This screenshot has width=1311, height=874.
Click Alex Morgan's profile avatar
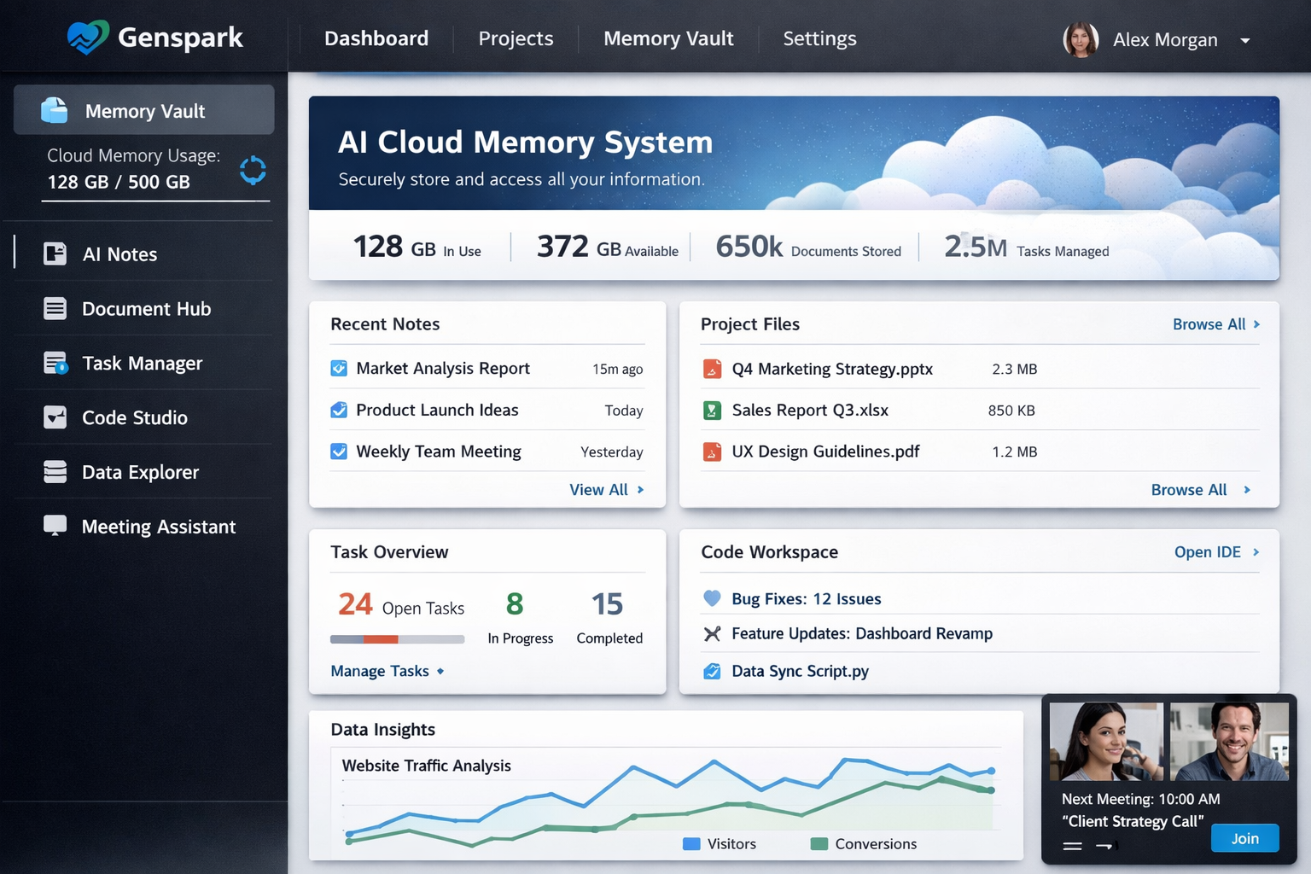point(1081,39)
